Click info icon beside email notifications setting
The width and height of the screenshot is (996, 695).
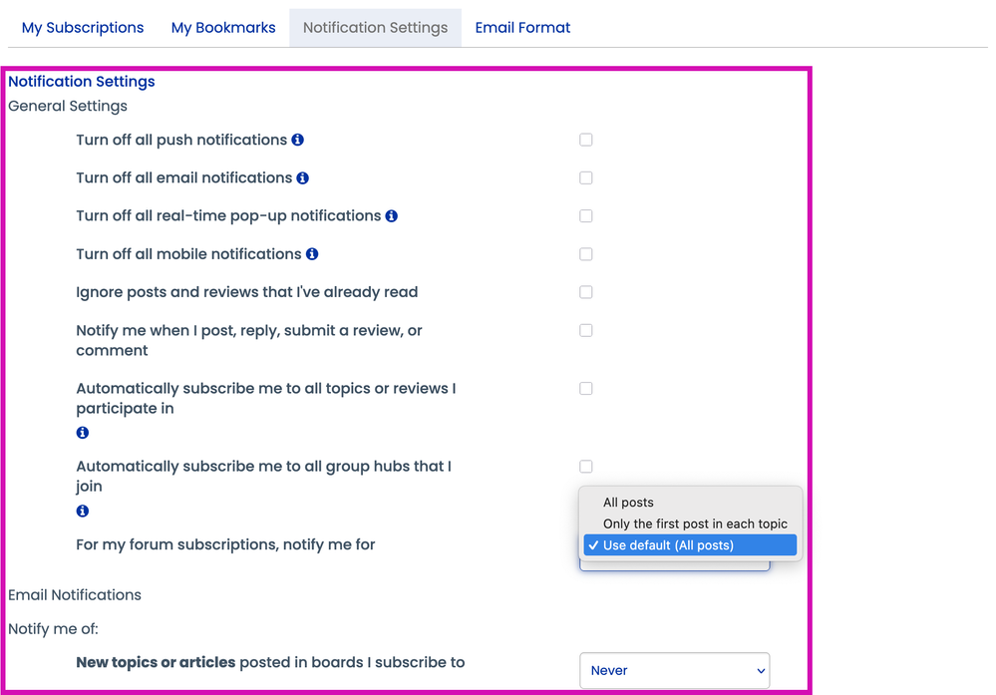(302, 178)
